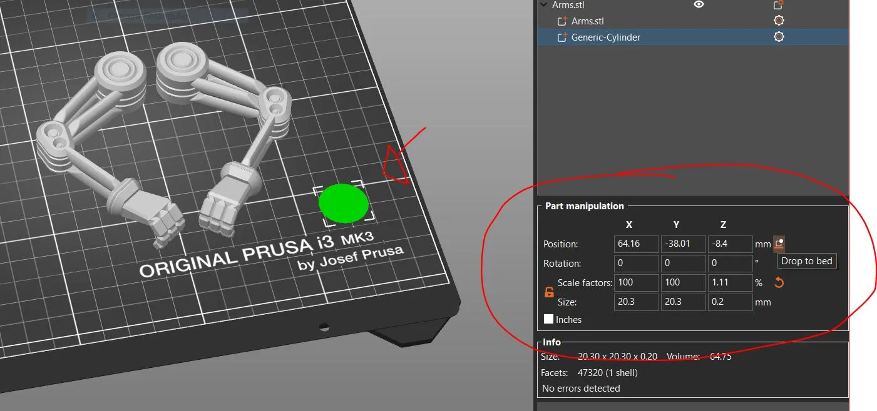Click the Scale factor Z field showing 1.11
Screen dimensions: 877x411
point(730,282)
